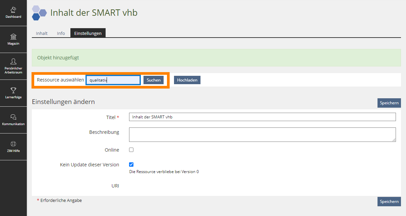Click the Hochladen button
This screenshot has width=406, height=216.
coord(187,80)
